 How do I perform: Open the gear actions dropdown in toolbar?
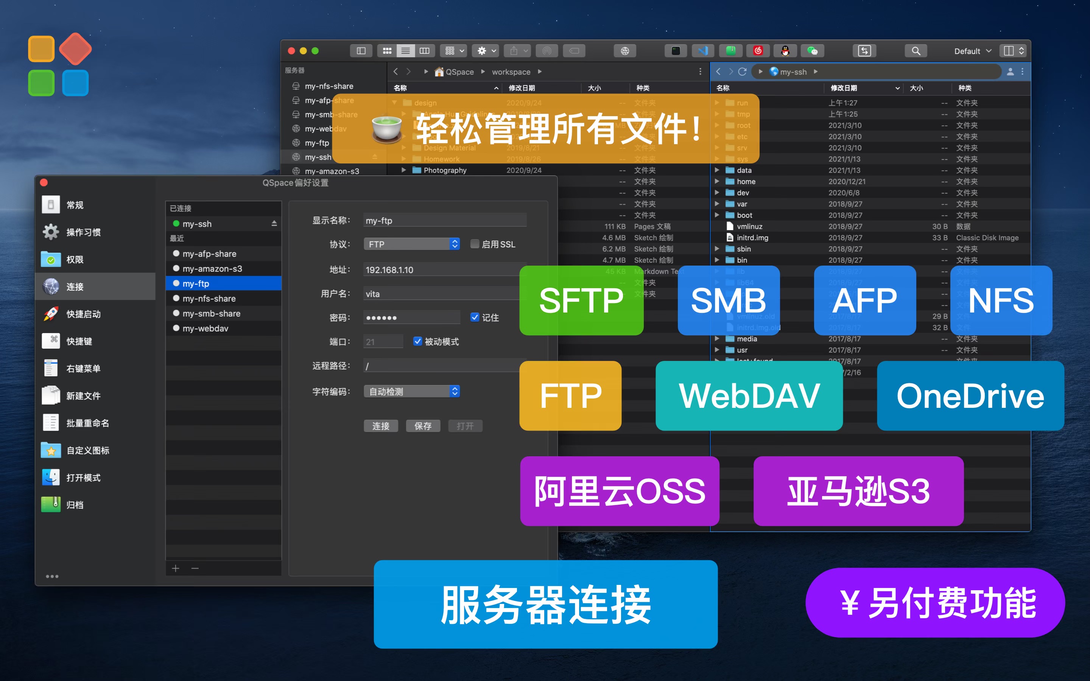486,51
